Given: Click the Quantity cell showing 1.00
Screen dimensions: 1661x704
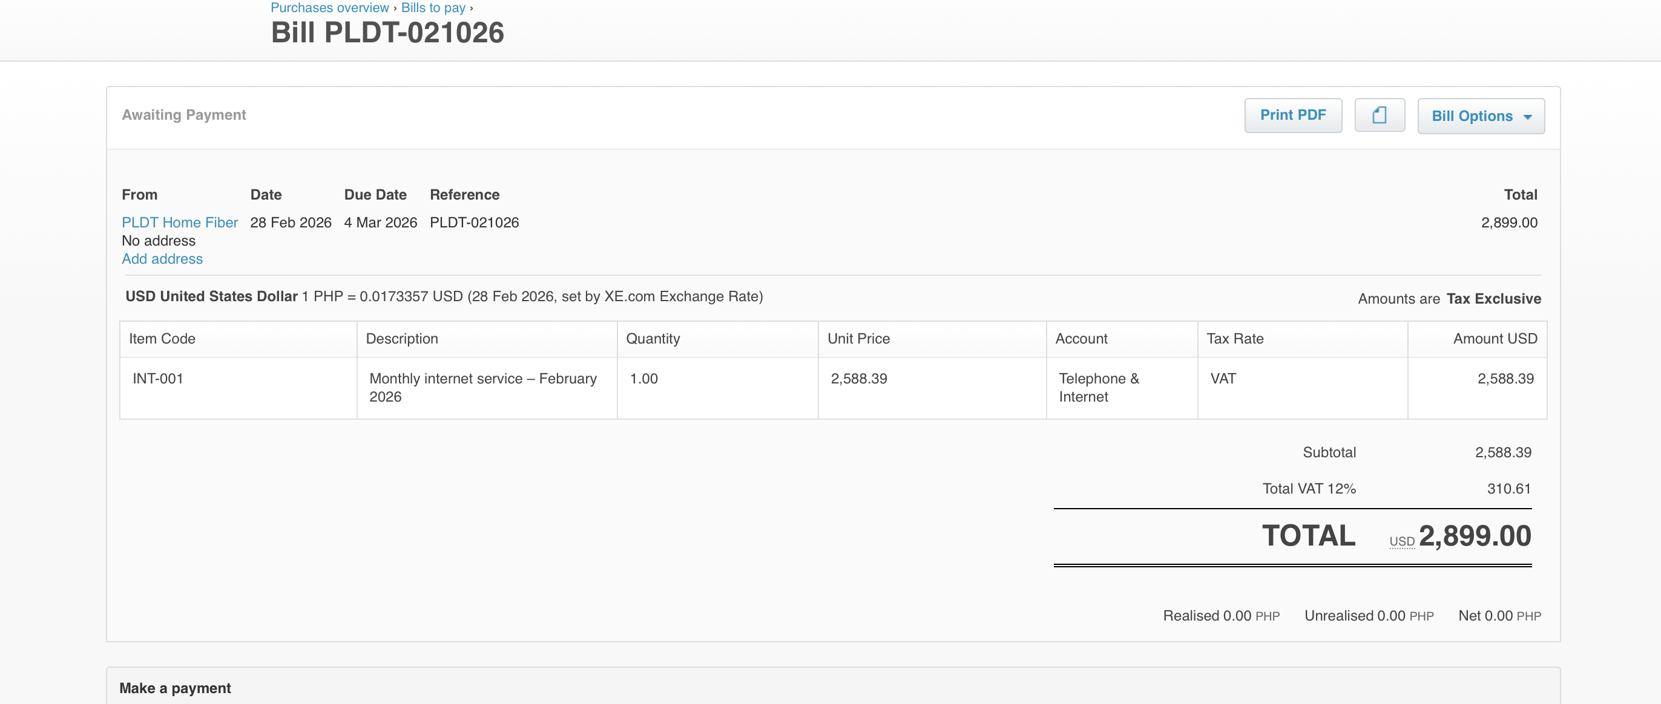Looking at the screenshot, I should [x=643, y=379].
